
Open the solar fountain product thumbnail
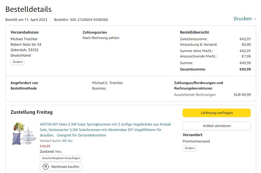point(24,134)
